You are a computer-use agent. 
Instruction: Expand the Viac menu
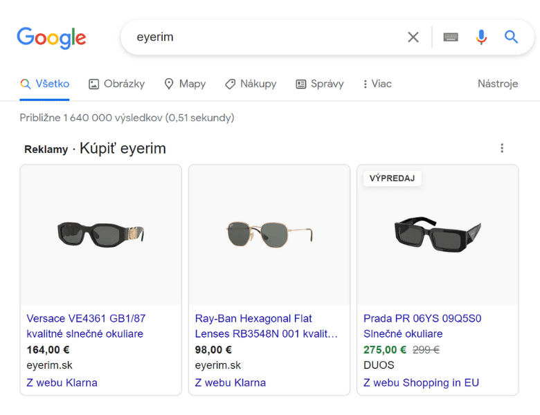pyautogui.click(x=377, y=84)
